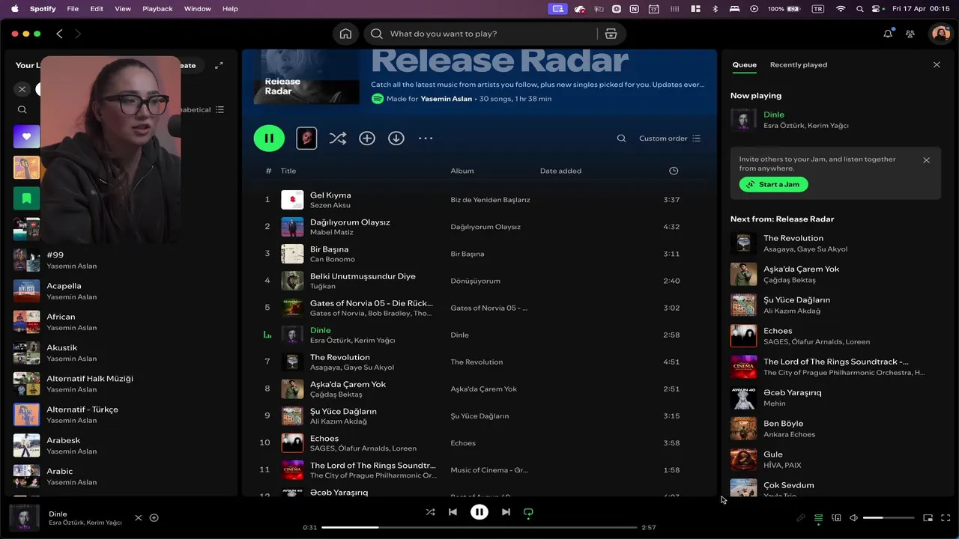959x539 pixels.
Task: Open the Edit menu
Action: click(x=97, y=9)
